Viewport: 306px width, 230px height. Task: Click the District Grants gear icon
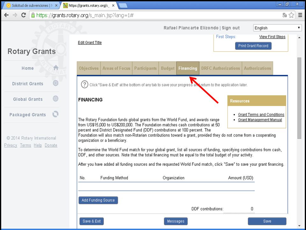[x=55, y=83]
